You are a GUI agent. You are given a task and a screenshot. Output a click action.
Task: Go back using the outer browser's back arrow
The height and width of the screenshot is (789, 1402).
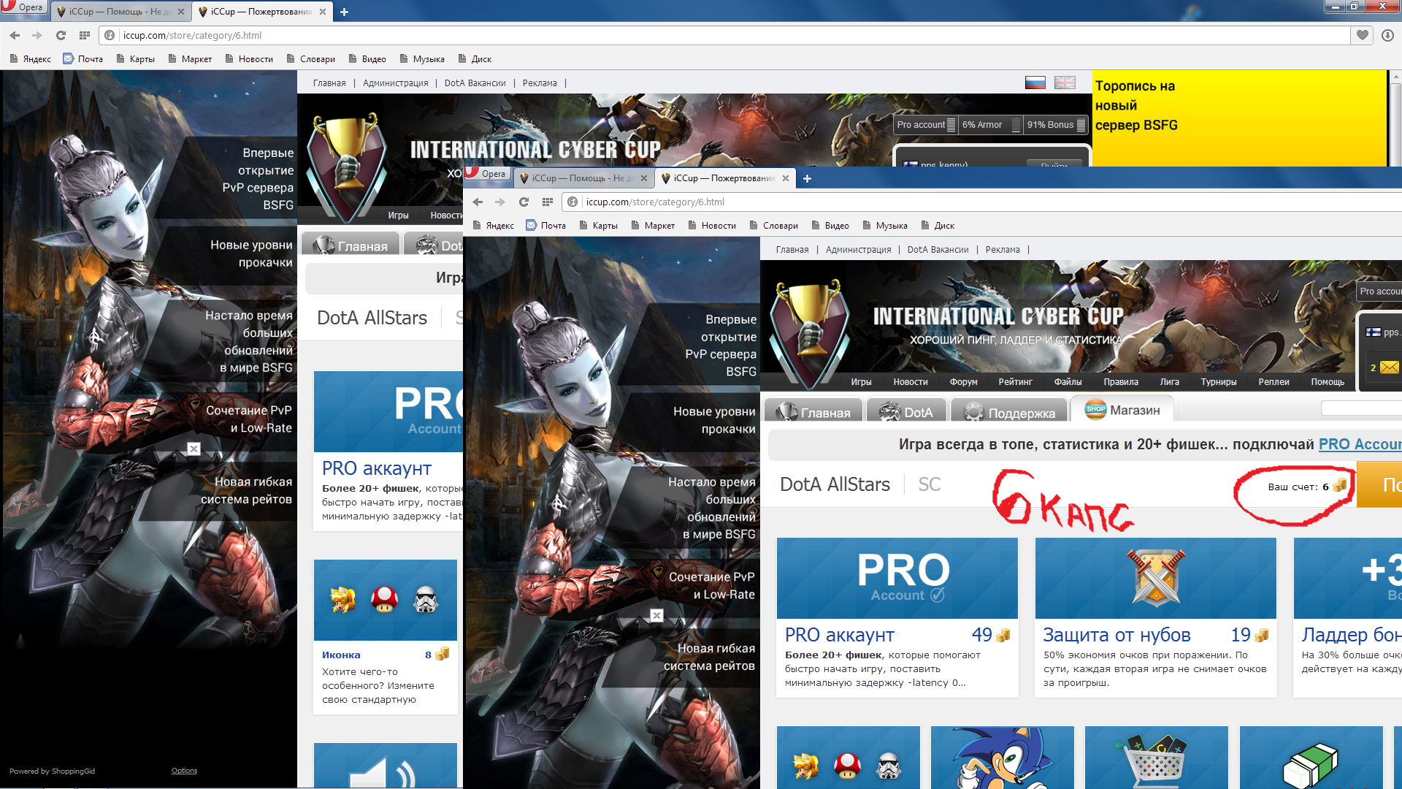click(x=15, y=35)
